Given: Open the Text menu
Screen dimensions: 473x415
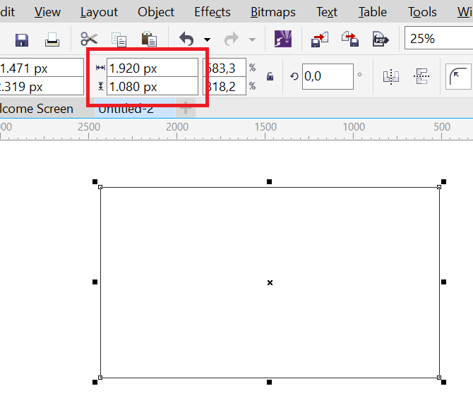Looking at the screenshot, I should (327, 12).
